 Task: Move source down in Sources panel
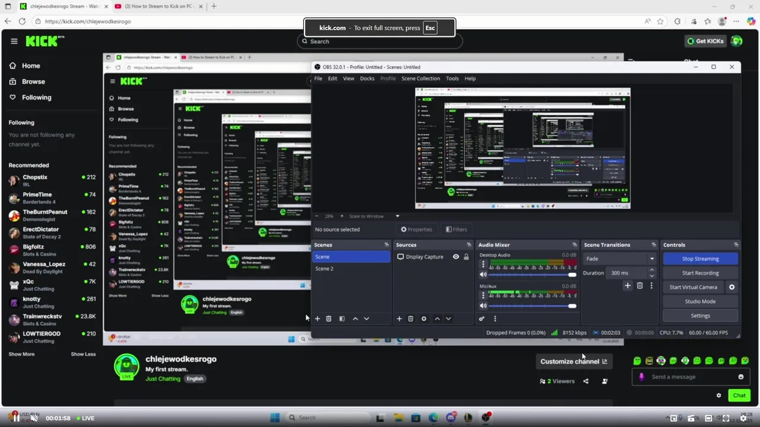coord(448,319)
